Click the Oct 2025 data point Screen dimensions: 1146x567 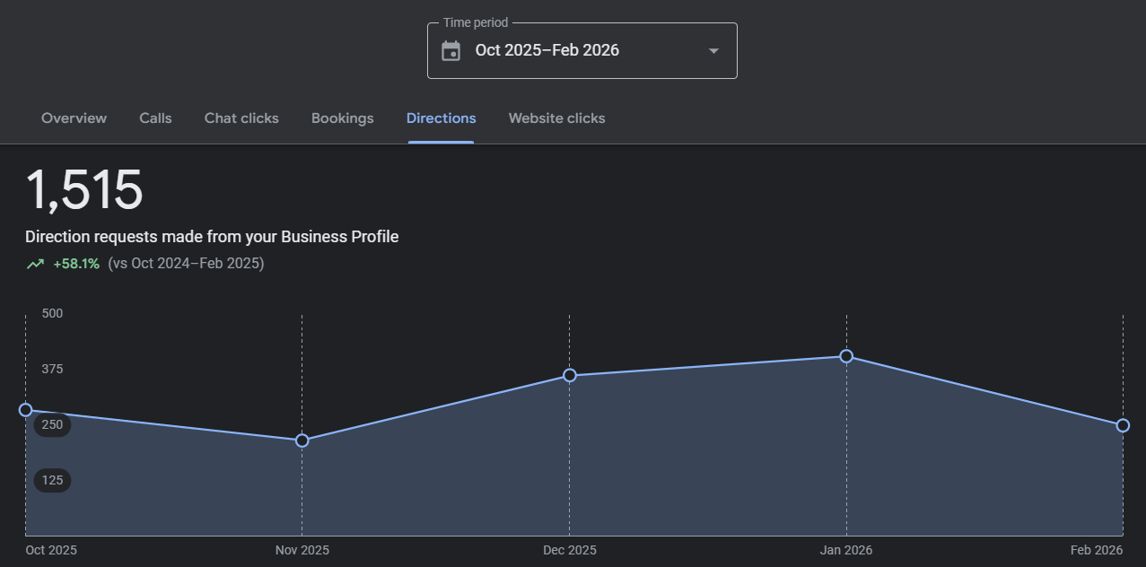[x=25, y=410]
